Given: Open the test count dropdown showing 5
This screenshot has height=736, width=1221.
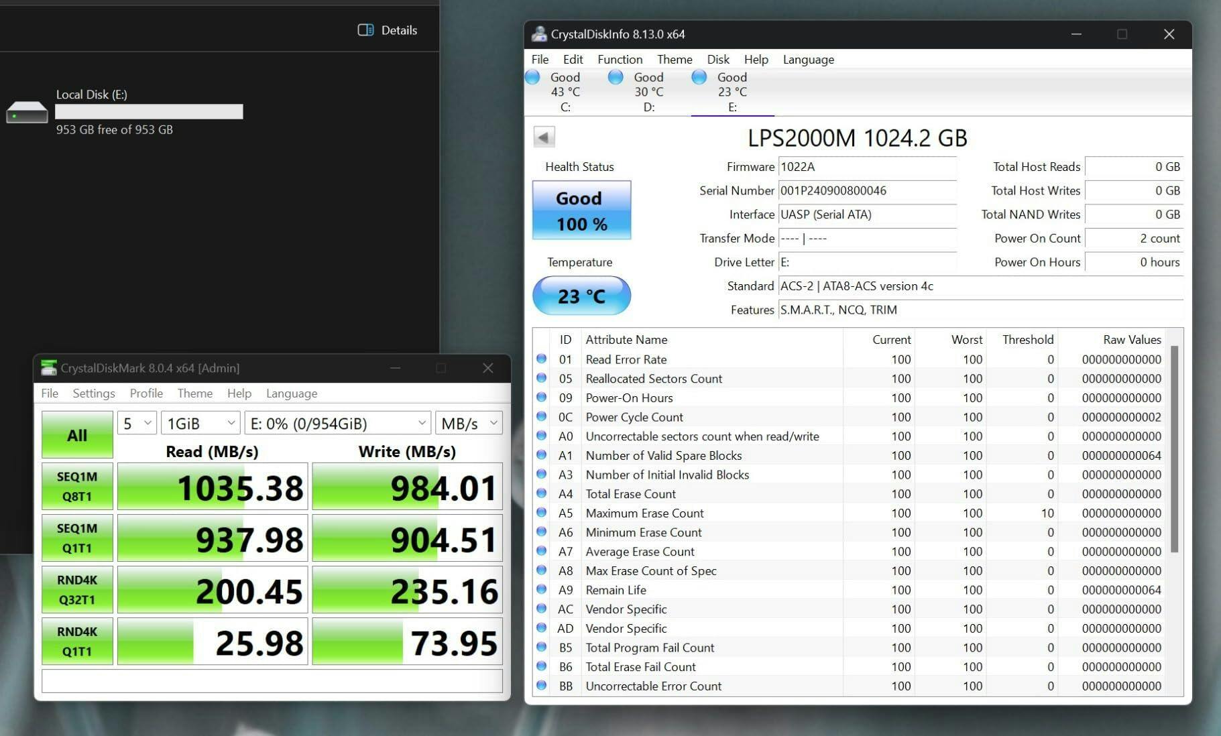Looking at the screenshot, I should (137, 424).
